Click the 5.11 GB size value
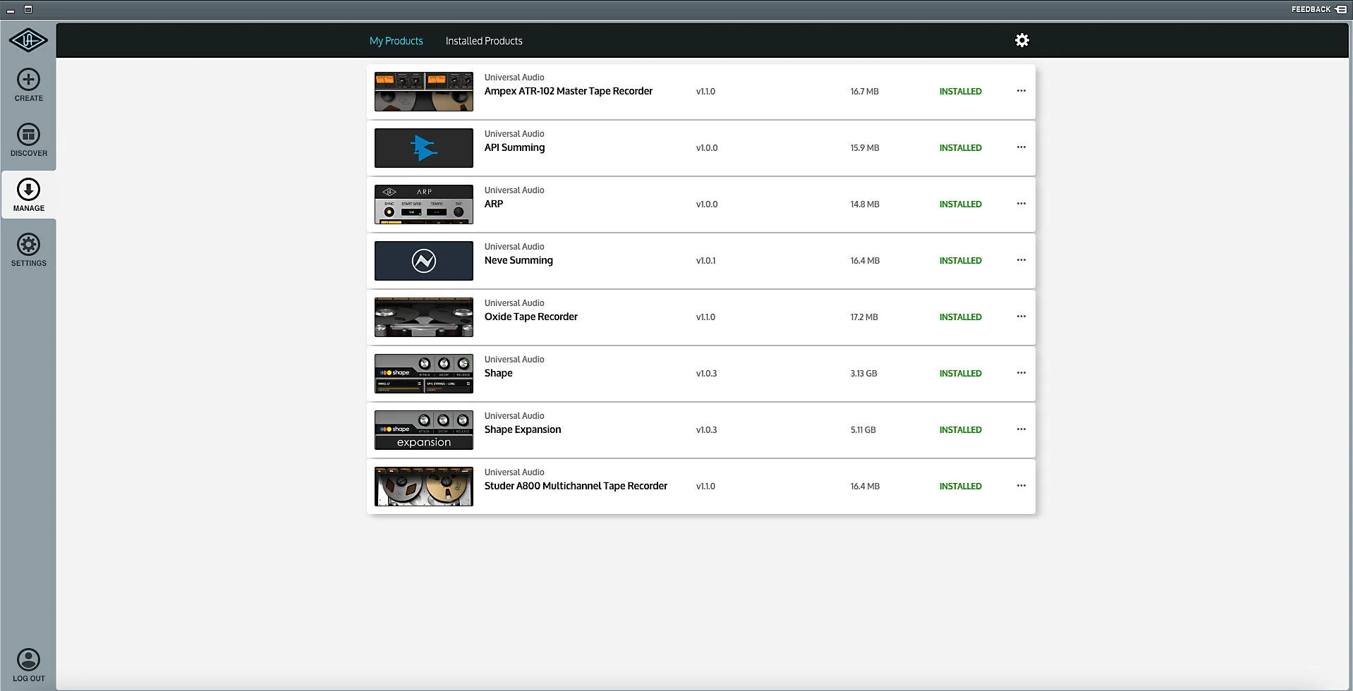Screen dimensions: 1353x691 click(863, 430)
